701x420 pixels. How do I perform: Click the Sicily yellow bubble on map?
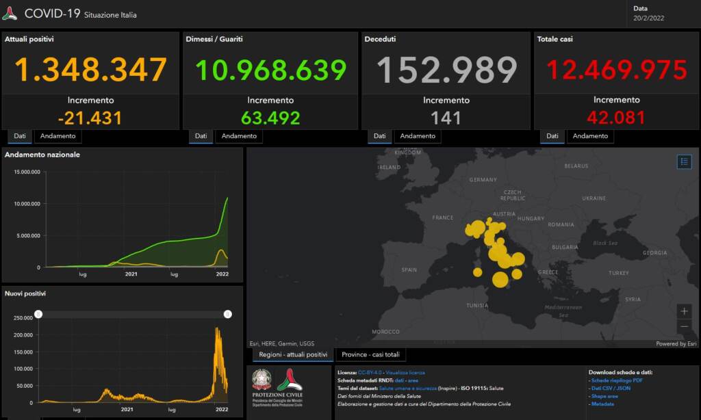(500, 279)
